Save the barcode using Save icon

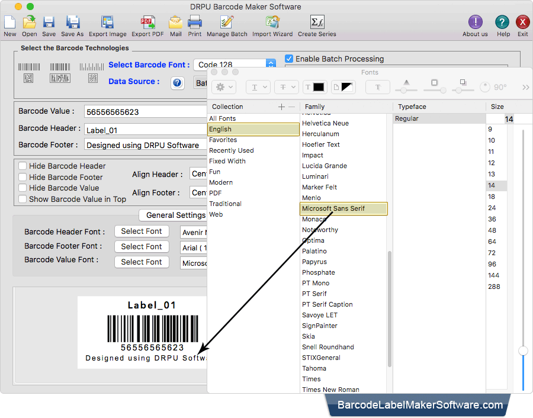tap(49, 22)
